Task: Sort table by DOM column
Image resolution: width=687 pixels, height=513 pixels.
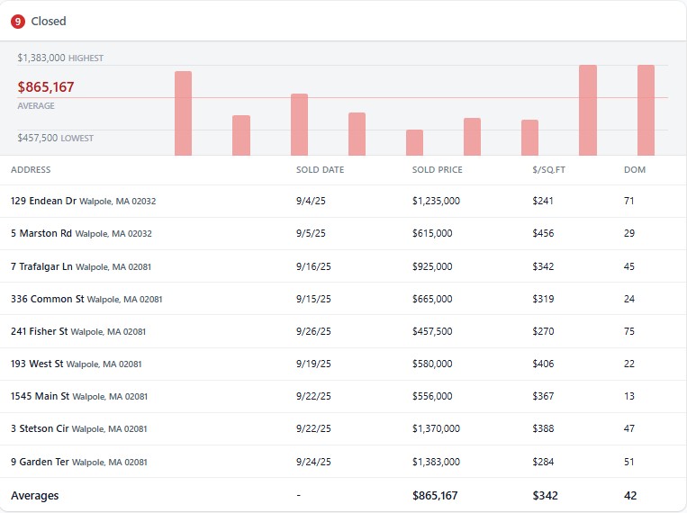Action: 634,170
